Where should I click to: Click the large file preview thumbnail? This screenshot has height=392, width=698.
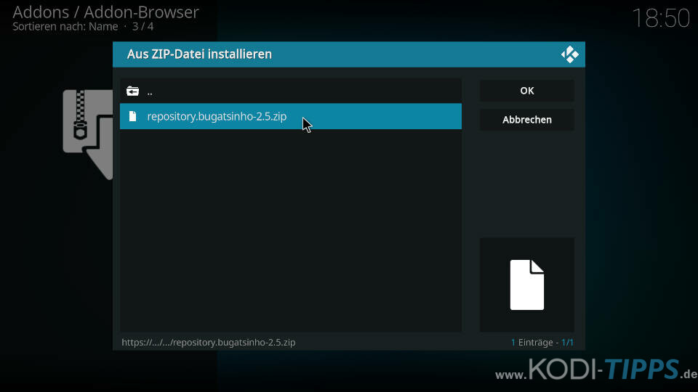coord(526,285)
